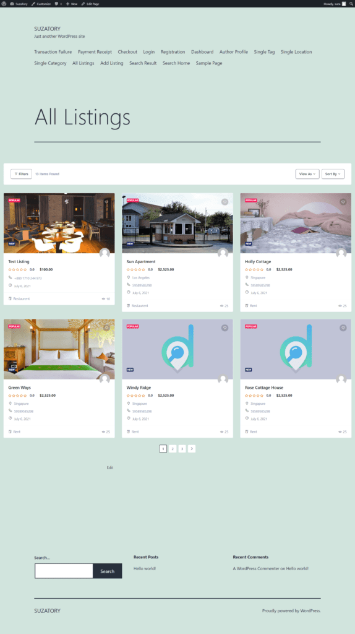This screenshot has width=355, height=634.
Task: Click the Search button in footer widget
Action: coord(108,571)
